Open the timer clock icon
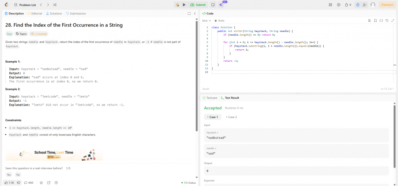This screenshot has height=186, width=398. click(358, 5)
